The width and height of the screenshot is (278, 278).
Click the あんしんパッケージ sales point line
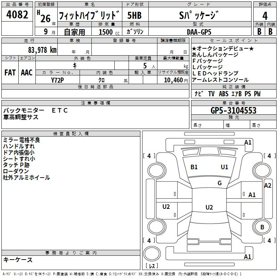coord(215,55)
